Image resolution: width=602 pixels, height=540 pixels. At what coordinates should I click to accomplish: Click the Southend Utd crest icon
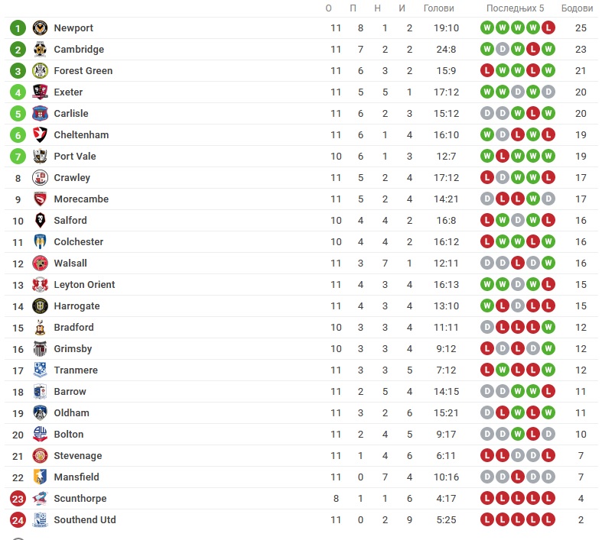click(x=40, y=519)
